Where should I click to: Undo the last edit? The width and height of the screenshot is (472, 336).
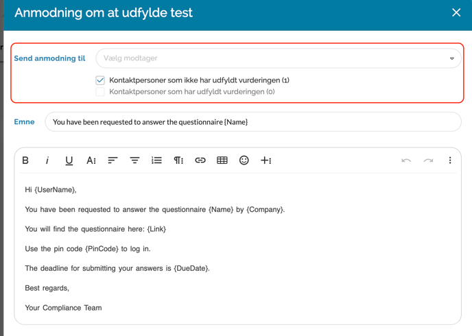click(406, 160)
